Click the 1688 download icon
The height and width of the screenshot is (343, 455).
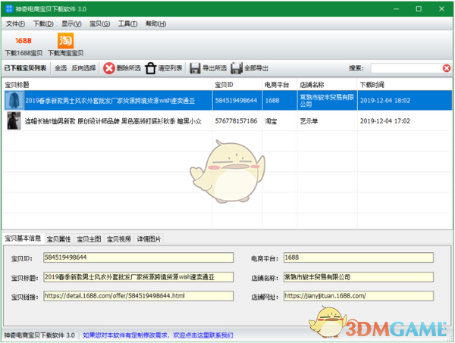coord(24,41)
